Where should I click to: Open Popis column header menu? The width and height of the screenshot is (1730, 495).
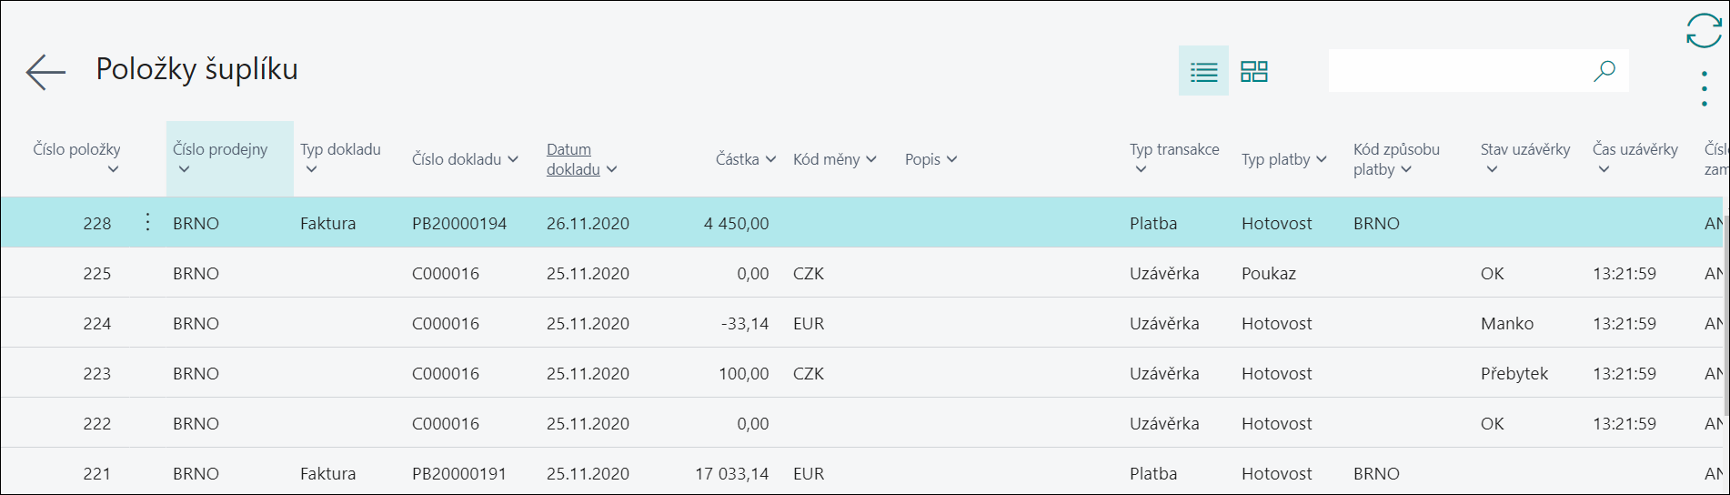pyautogui.click(x=931, y=159)
